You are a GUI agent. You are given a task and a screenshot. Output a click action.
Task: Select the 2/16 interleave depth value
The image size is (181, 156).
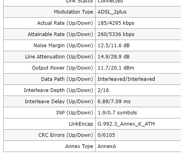click(103, 90)
